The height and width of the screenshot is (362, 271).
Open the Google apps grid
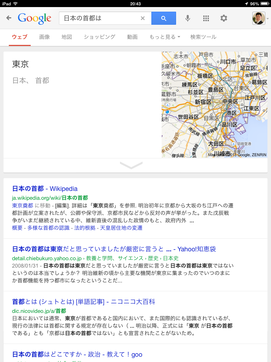coord(206,18)
